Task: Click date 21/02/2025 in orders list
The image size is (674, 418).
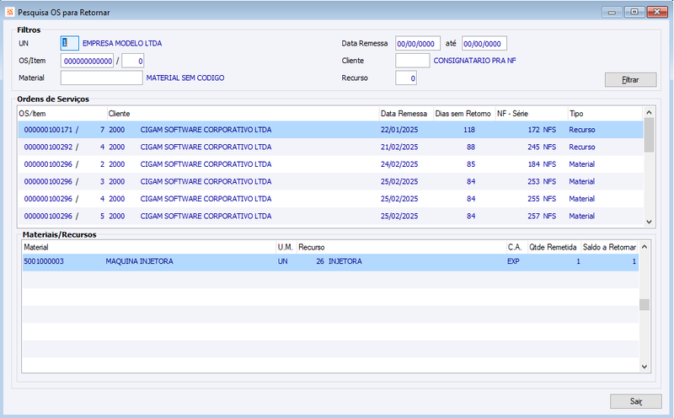Action: pyautogui.click(x=399, y=147)
